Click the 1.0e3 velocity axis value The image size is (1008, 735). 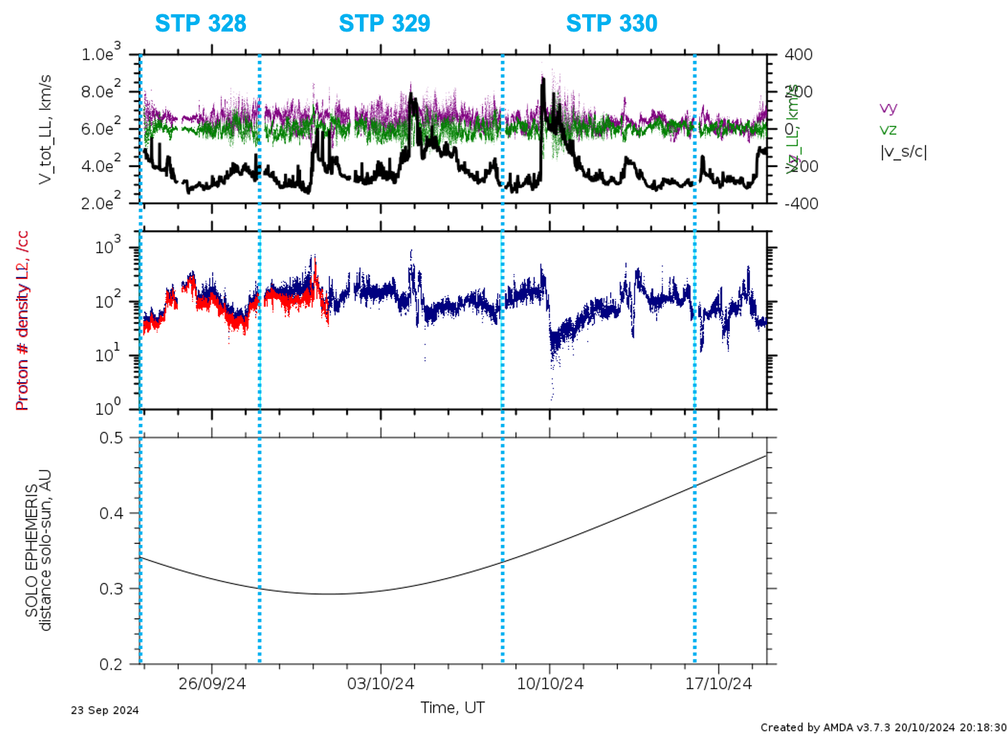click(x=101, y=52)
